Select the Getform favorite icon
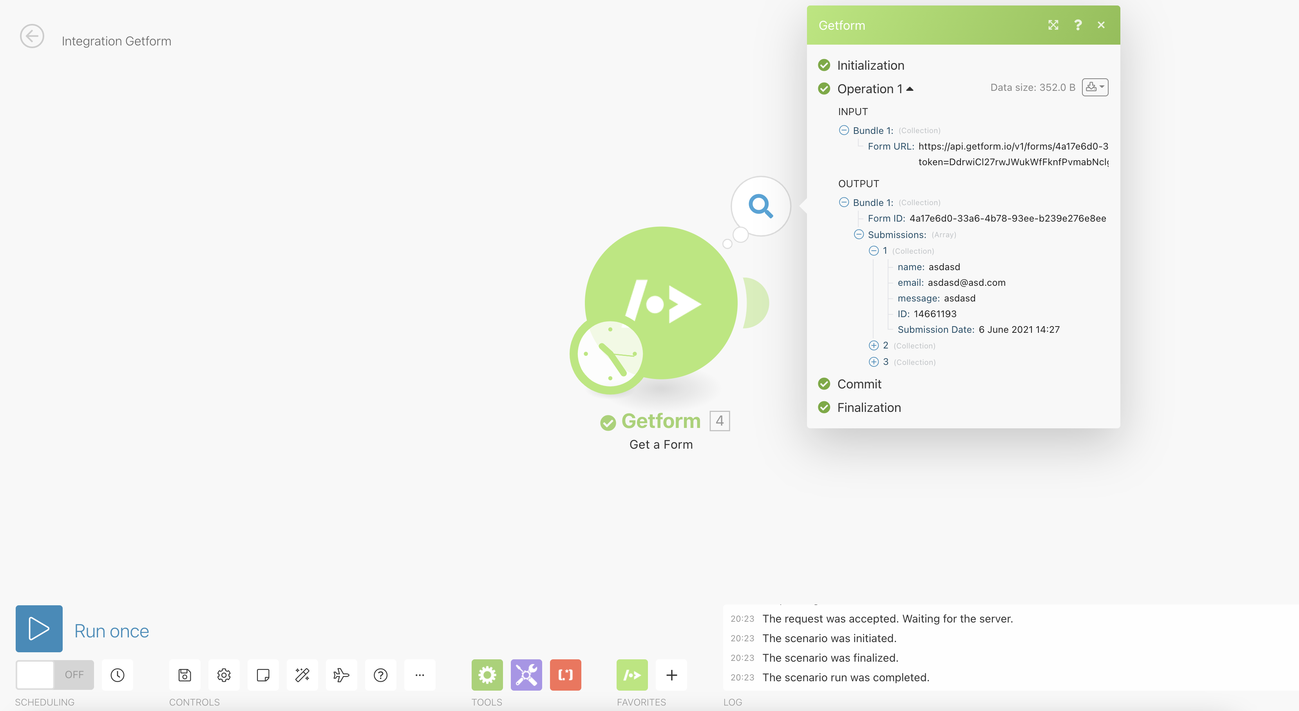Screen dimensions: 1299x711 (632, 675)
